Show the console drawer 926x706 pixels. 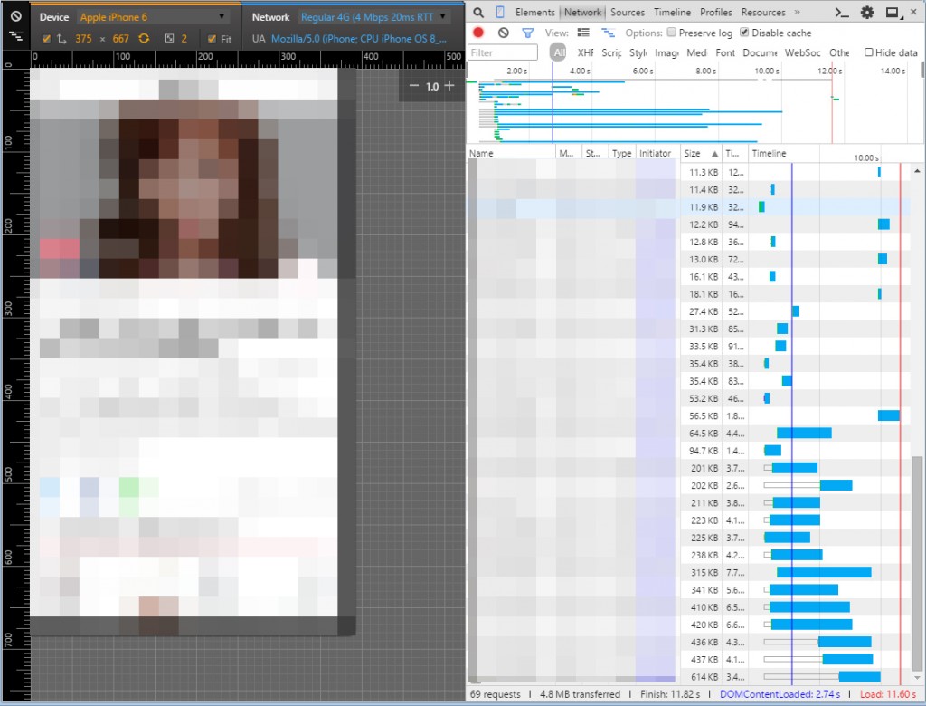[x=842, y=13]
